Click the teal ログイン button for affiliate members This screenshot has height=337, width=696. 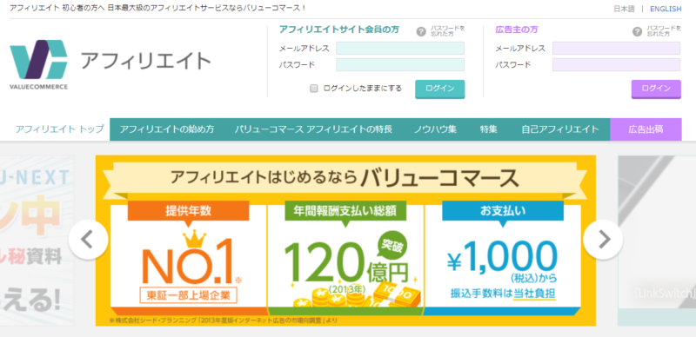[x=440, y=89]
